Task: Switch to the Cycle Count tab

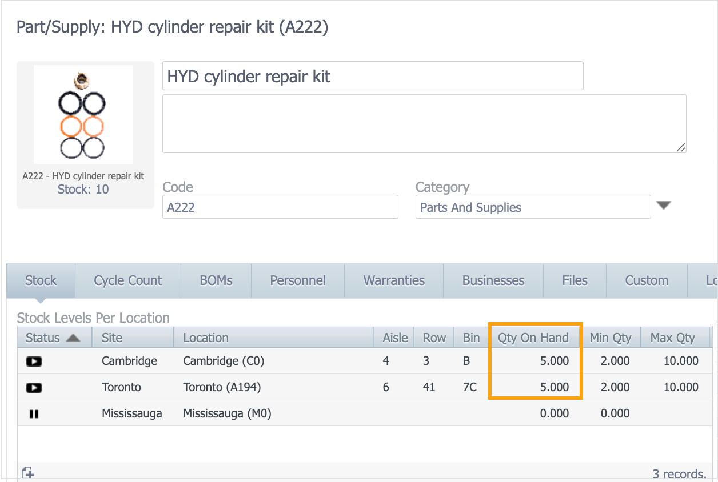Action: [128, 280]
